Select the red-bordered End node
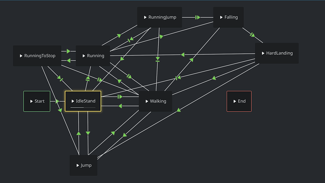The height and width of the screenshot is (183, 325). [x=239, y=101]
